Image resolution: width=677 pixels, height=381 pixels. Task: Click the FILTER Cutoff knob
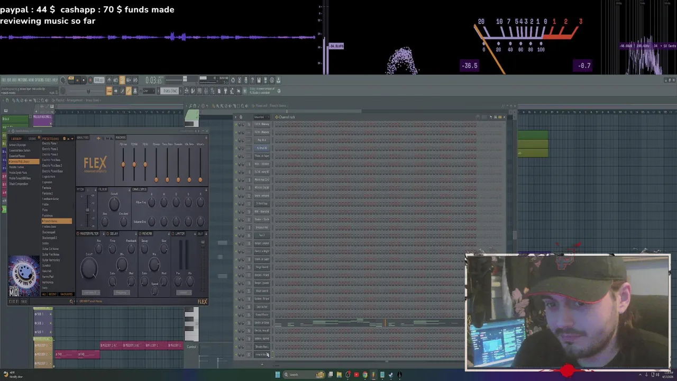(x=114, y=204)
